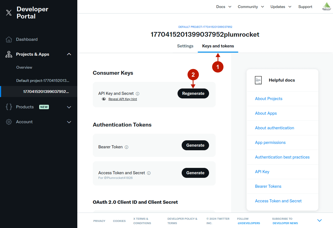Click Reveal API Key hint link
Viewport: 333px width, 228px height.
pos(123,99)
